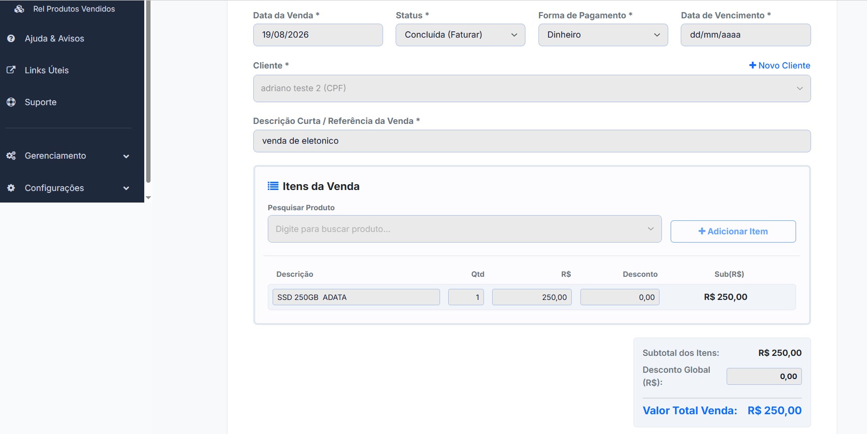
Task: Click the plus icon of Novo Cliente
Action: tap(752, 65)
